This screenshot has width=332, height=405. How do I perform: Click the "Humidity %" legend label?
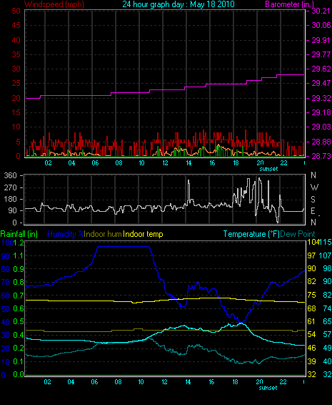(66, 234)
